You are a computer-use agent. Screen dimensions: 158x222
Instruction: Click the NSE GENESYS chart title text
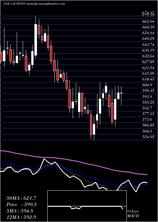click(x=34, y=4)
